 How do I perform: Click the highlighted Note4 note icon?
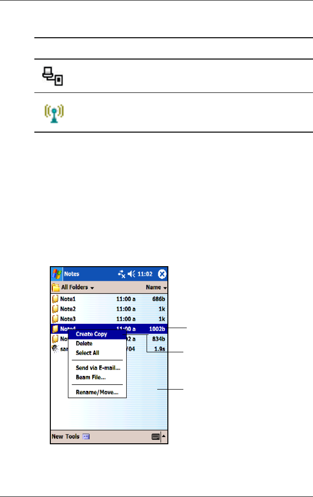[x=55, y=329]
